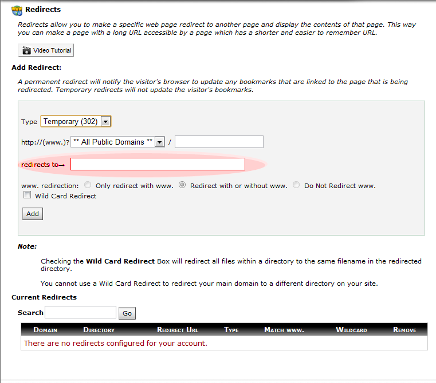Click the Match www. column header
The image size is (436, 383).
[x=284, y=330]
